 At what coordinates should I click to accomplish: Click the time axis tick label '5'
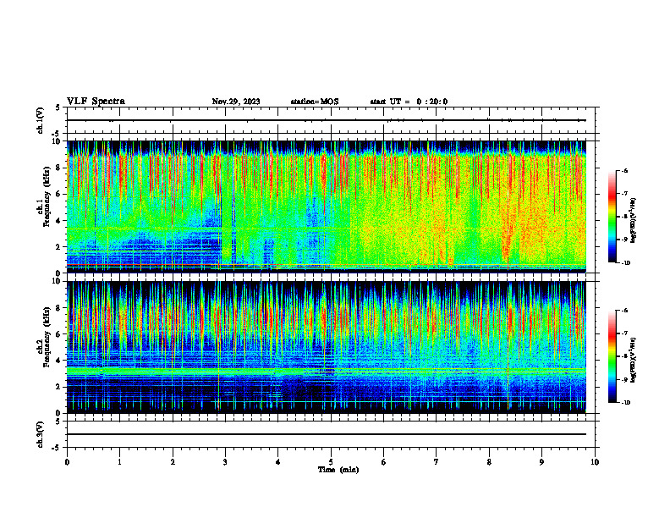coord(331,462)
